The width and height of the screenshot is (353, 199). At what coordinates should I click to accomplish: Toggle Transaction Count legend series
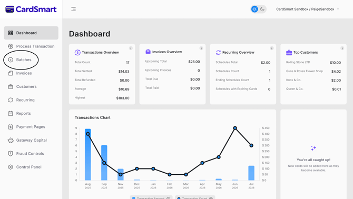click(195, 198)
